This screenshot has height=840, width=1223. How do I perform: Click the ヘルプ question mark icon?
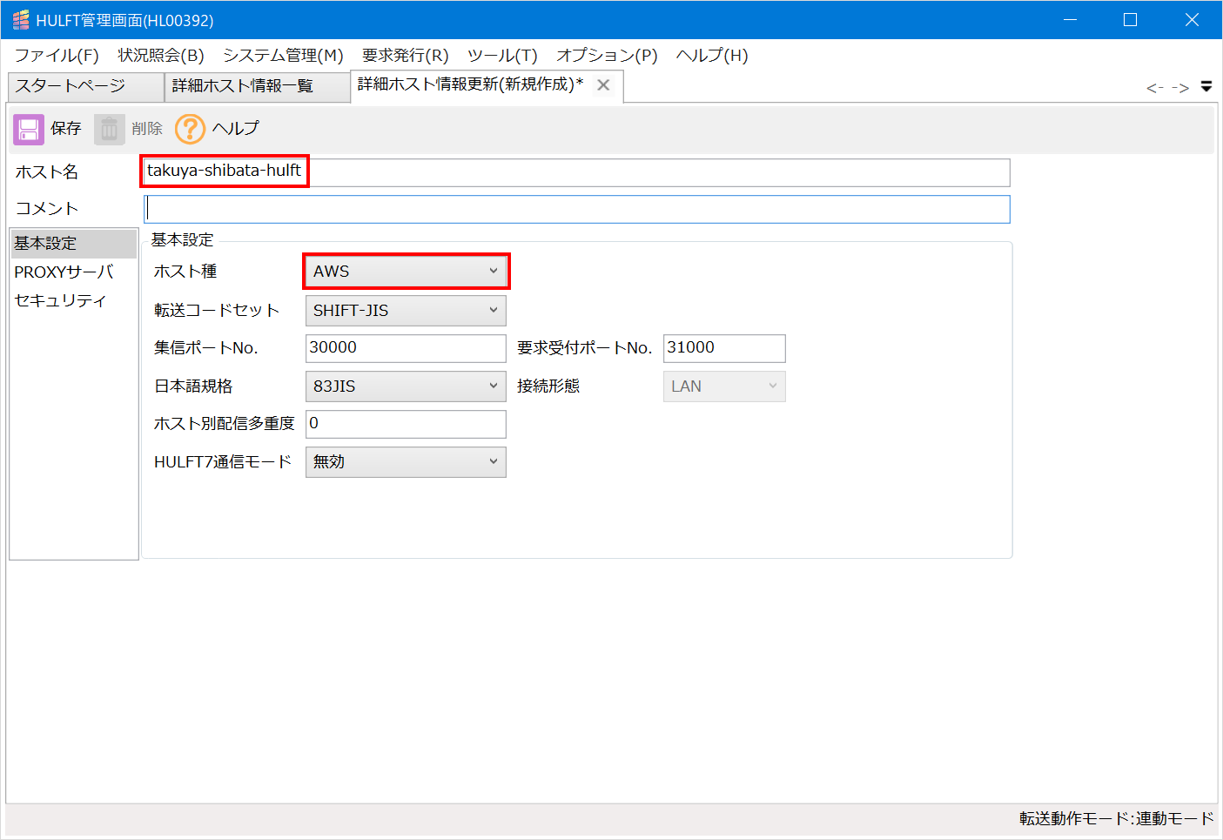pyautogui.click(x=190, y=128)
